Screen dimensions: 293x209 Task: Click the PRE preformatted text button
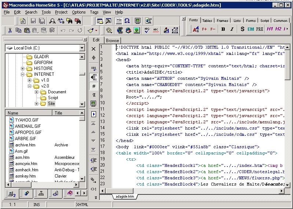click(260, 29)
